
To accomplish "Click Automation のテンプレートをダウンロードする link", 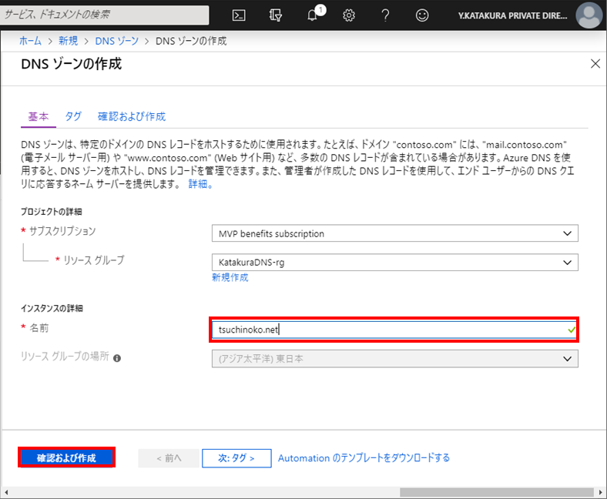I will tap(364, 458).
